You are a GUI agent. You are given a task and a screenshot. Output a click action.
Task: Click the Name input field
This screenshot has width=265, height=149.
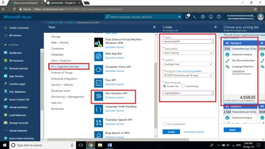pyautogui.click(x=188, y=42)
